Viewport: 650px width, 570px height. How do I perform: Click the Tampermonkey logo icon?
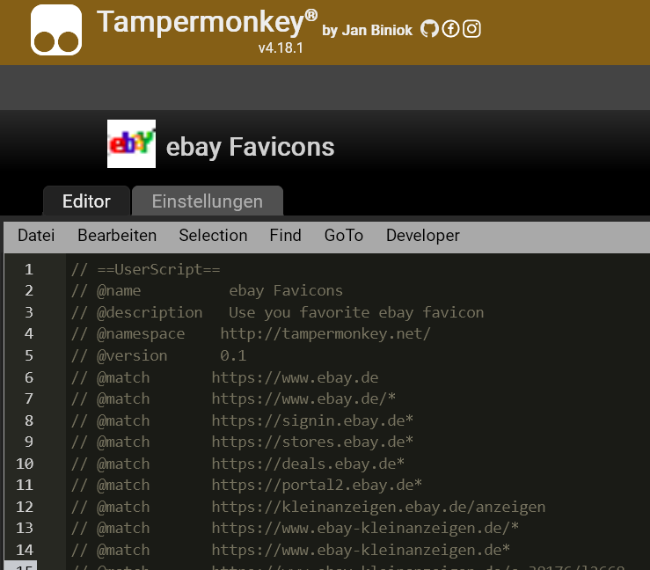click(56, 31)
